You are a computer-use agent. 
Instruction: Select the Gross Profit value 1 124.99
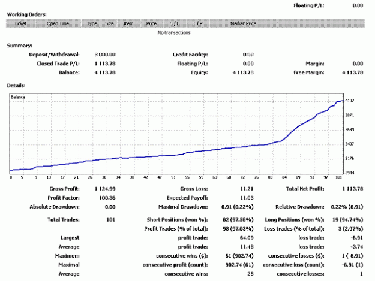coord(105,189)
